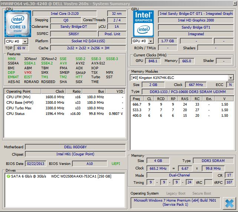Click the 1.77 GB GPU memory value
Viewport: 238px width, 212px height.
click(168, 41)
